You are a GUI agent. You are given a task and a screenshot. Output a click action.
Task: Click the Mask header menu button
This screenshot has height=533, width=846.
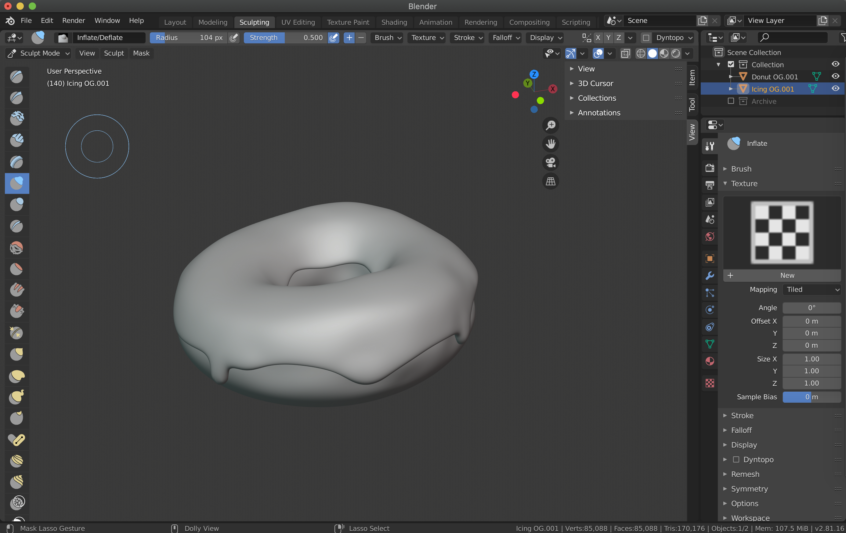tap(141, 53)
